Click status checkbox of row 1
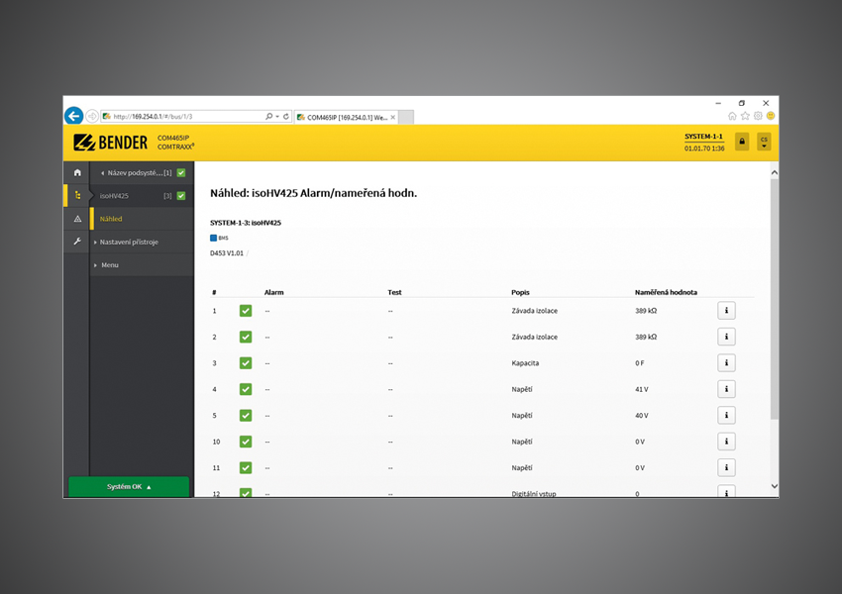 tap(246, 311)
